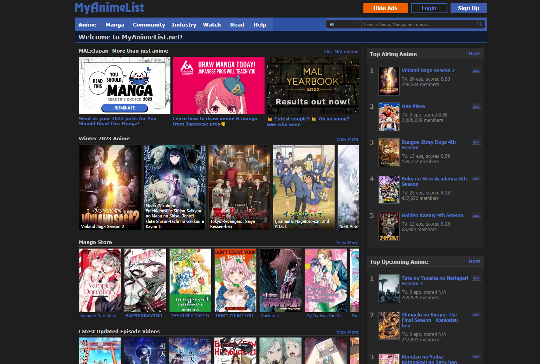Open the MyAnimeList logo home link

pyautogui.click(x=109, y=8)
